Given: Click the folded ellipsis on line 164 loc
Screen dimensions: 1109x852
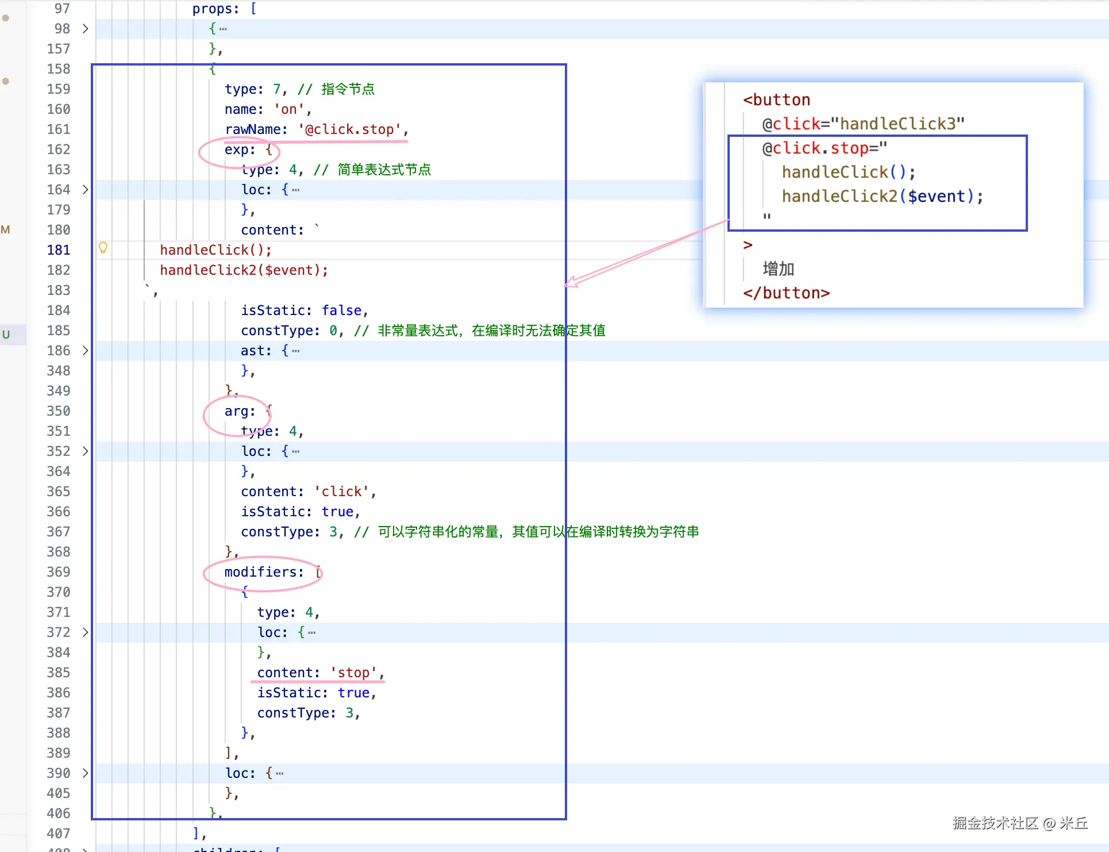Looking at the screenshot, I should click(295, 190).
